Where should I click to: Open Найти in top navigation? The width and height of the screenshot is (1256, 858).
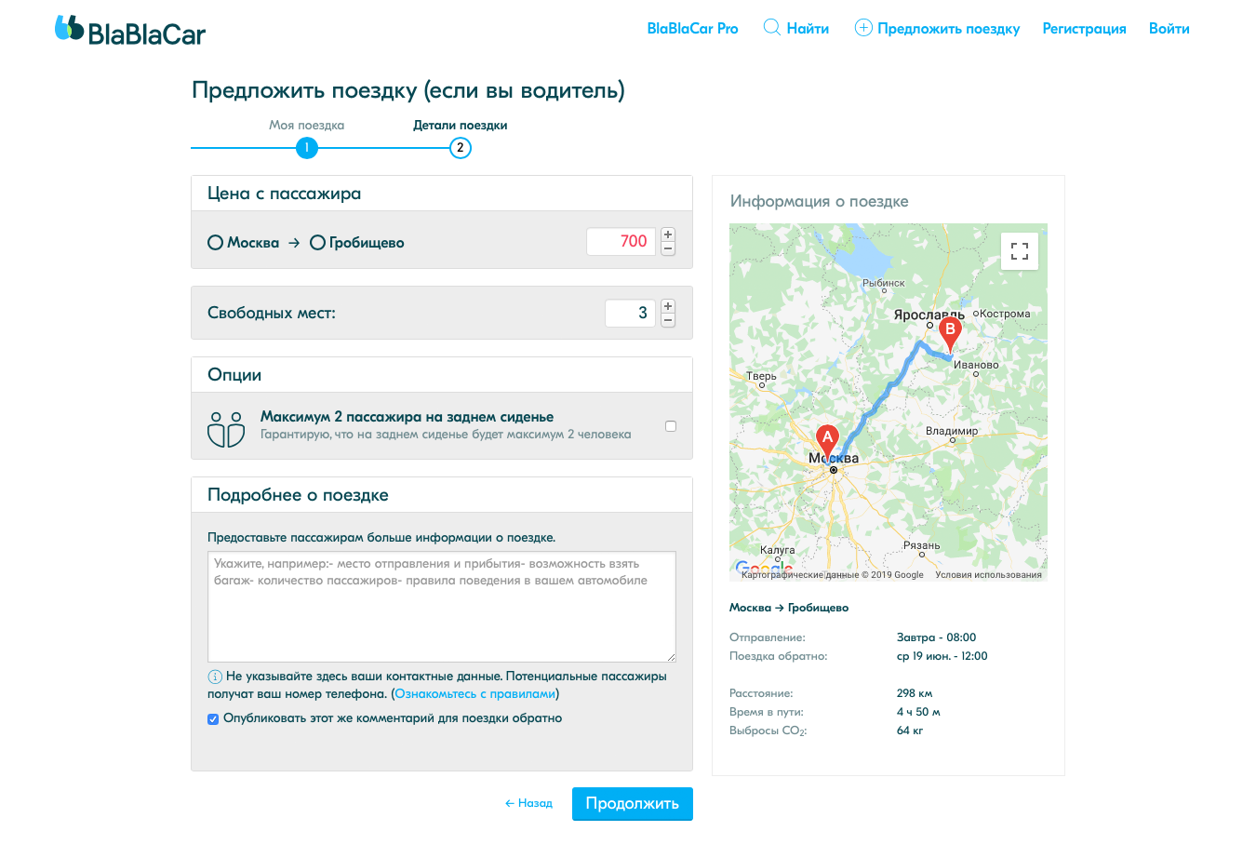[x=808, y=28]
